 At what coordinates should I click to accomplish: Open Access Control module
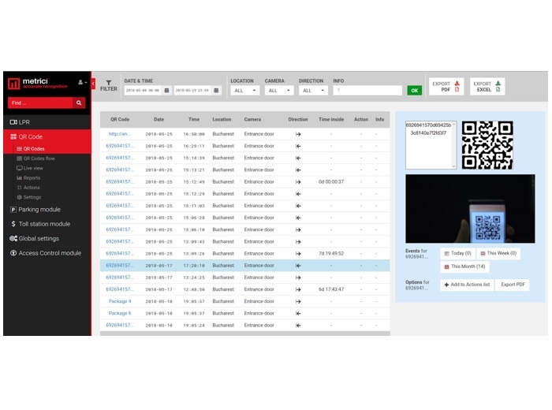[x=47, y=253]
